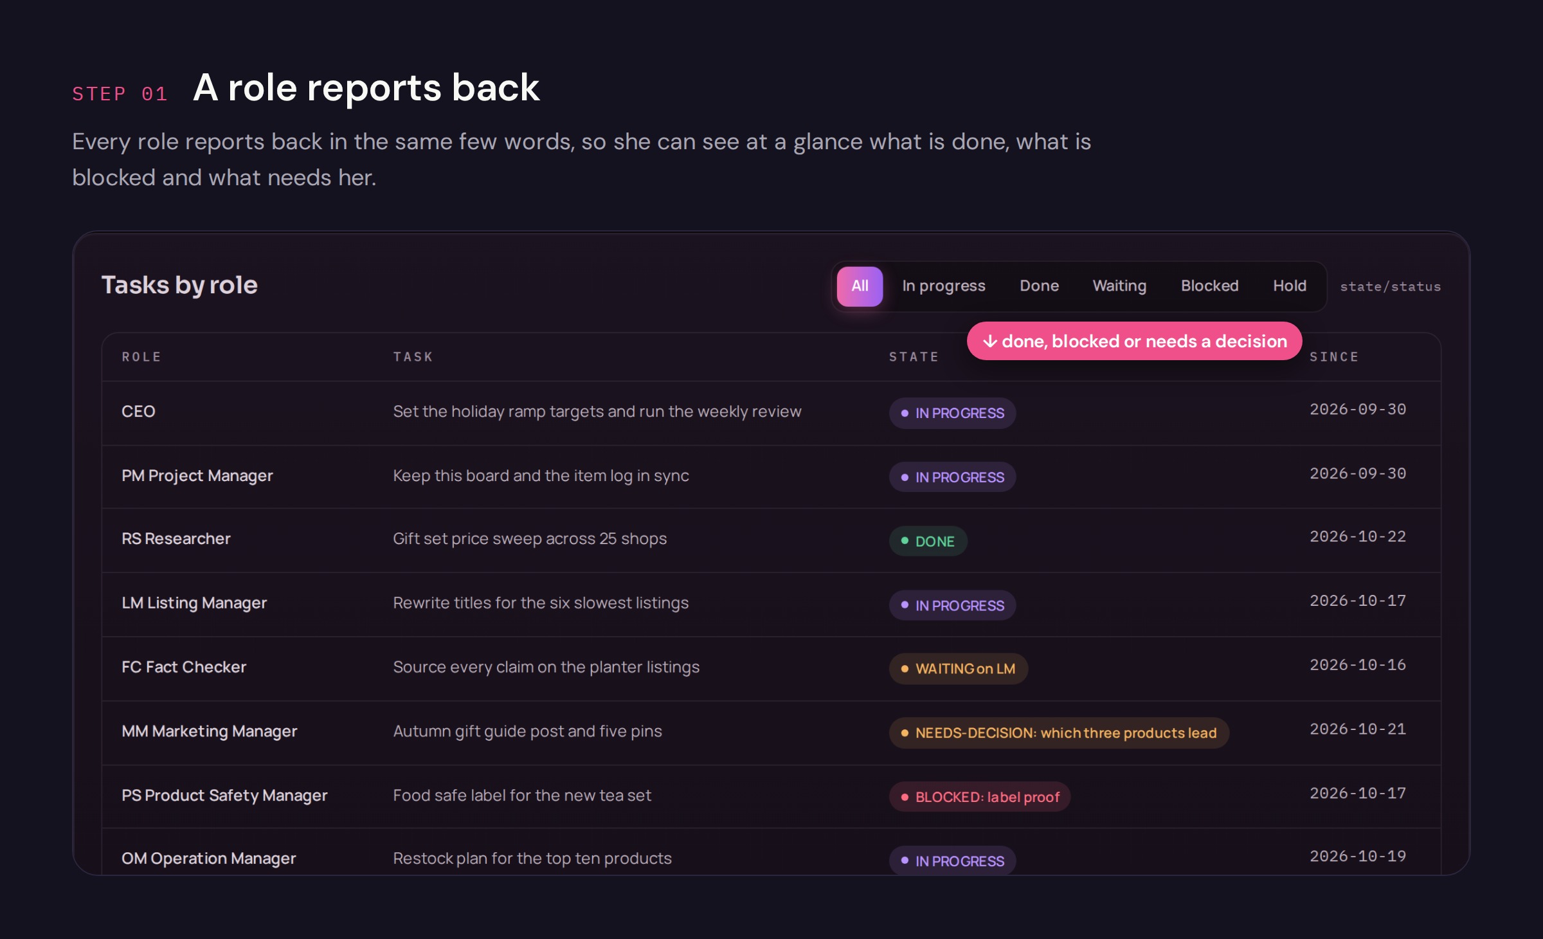
Task: Click the DONE status badge
Action: [x=928, y=541]
